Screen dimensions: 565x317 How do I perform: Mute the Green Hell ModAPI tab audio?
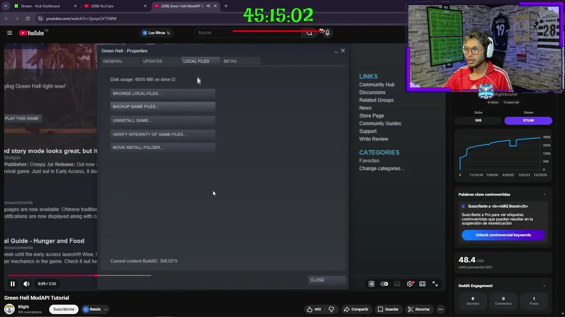tap(208, 6)
